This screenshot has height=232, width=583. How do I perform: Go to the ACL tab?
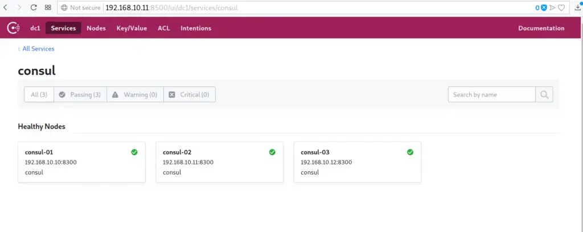tap(163, 28)
